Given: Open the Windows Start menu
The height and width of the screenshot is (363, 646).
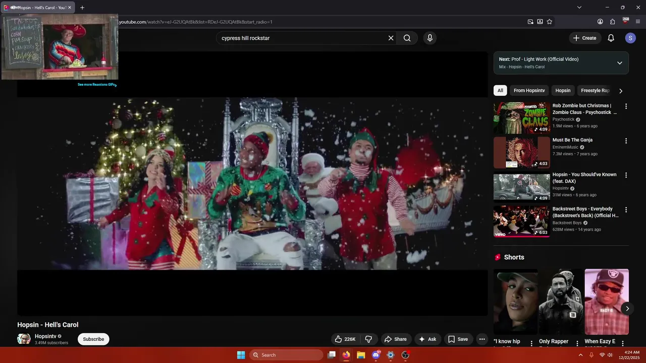Looking at the screenshot, I should pyautogui.click(x=241, y=355).
